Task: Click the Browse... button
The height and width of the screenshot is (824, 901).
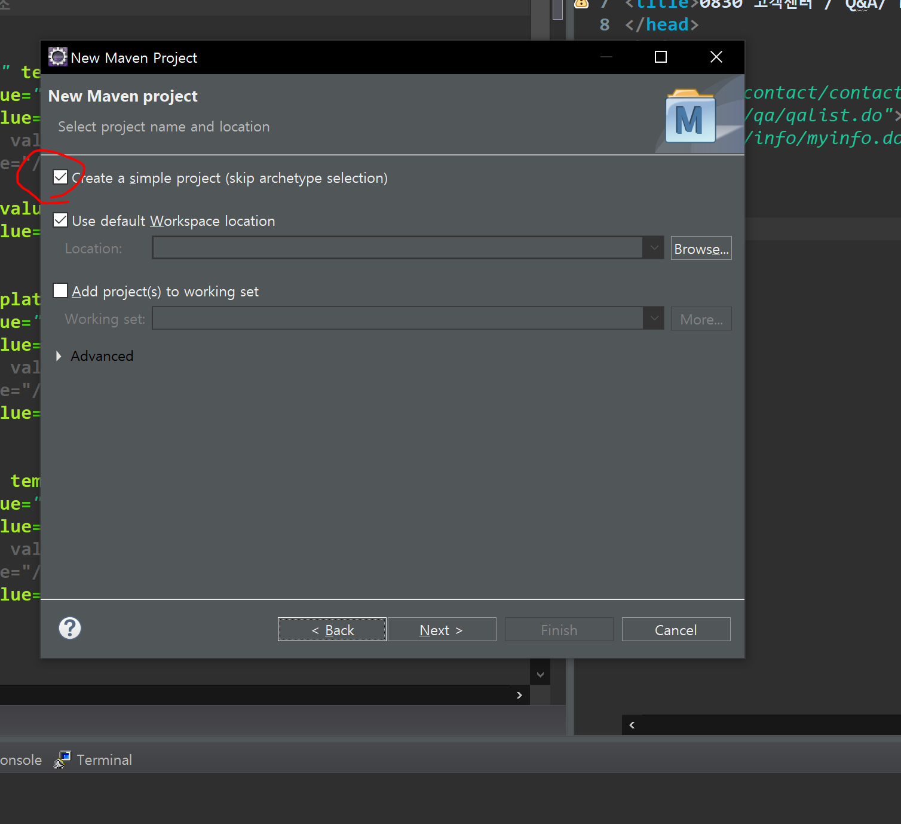Action: [701, 249]
